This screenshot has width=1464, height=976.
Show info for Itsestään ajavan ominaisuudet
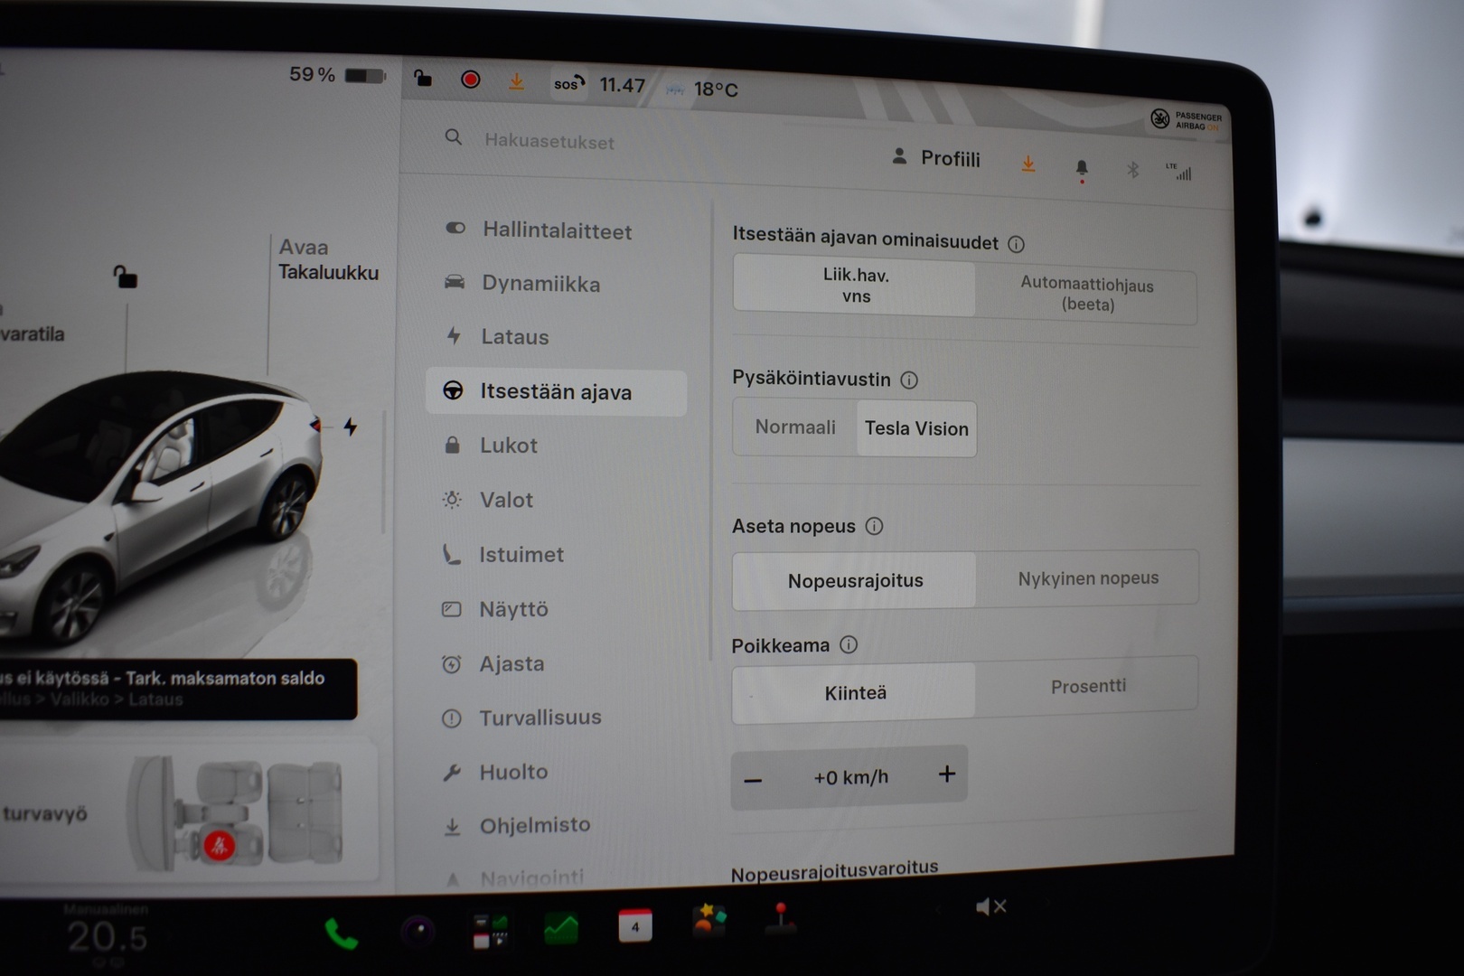point(1017,244)
